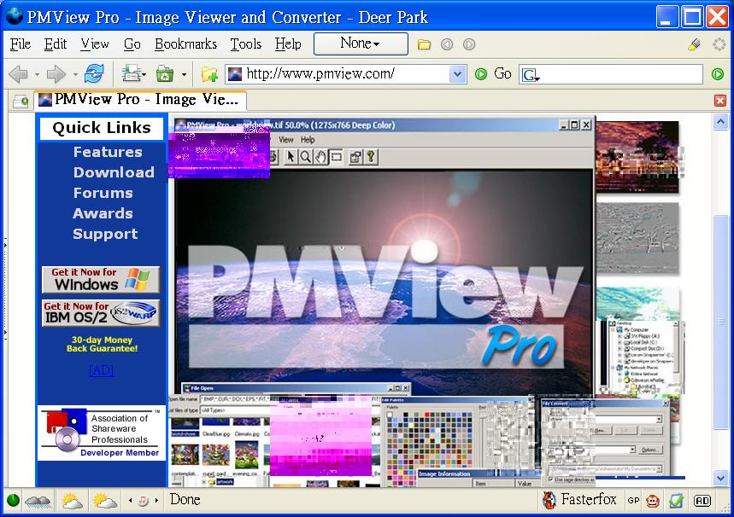Screen dimensions: 734x517
Task: Click the page scrollbar up arrow
Action: coord(720,123)
